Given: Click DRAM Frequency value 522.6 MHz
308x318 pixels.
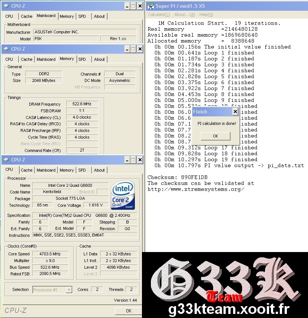Looking at the screenshot, I should [82, 104].
